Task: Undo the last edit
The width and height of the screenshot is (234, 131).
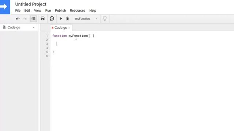Action: pos(18,19)
